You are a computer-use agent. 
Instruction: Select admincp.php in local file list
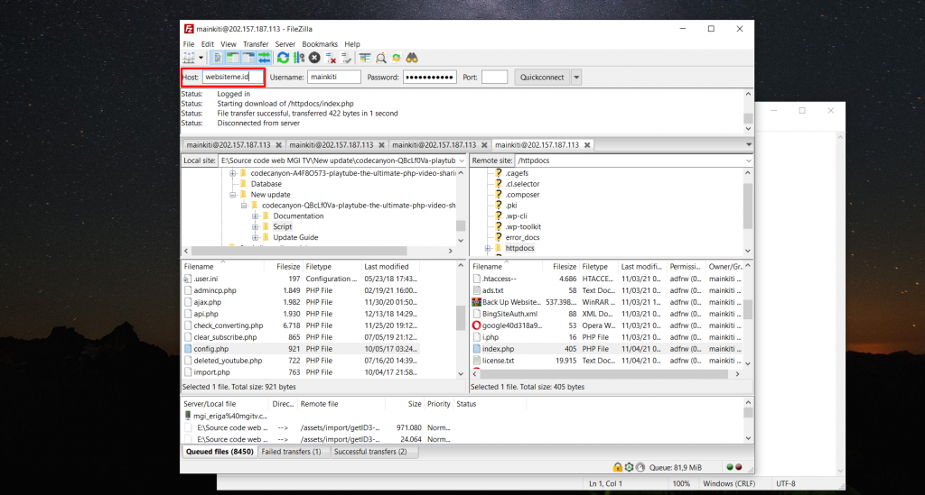(x=215, y=290)
